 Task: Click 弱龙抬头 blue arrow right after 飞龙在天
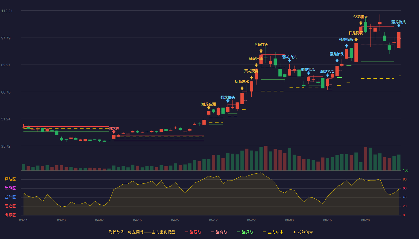289,61
